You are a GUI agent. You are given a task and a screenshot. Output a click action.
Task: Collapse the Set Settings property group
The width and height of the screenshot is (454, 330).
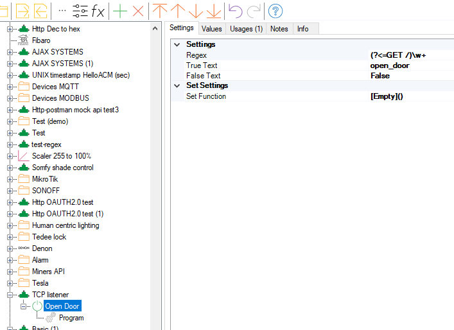(177, 85)
